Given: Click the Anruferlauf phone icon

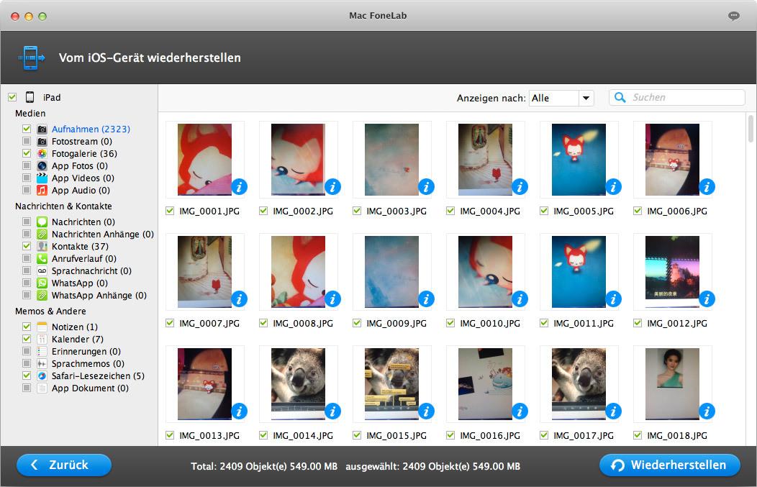Looking at the screenshot, I should pyautogui.click(x=42, y=259).
